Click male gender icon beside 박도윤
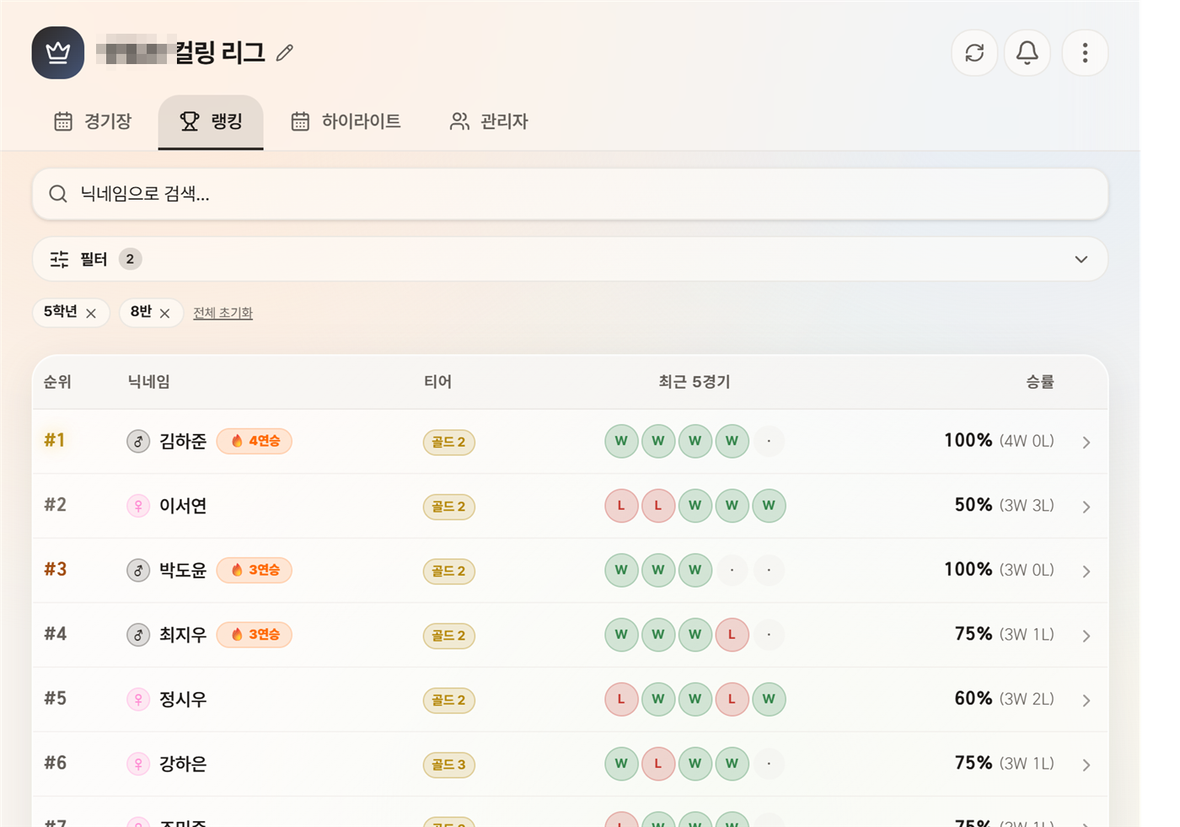This screenshot has height=827, width=1180. tap(138, 570)
